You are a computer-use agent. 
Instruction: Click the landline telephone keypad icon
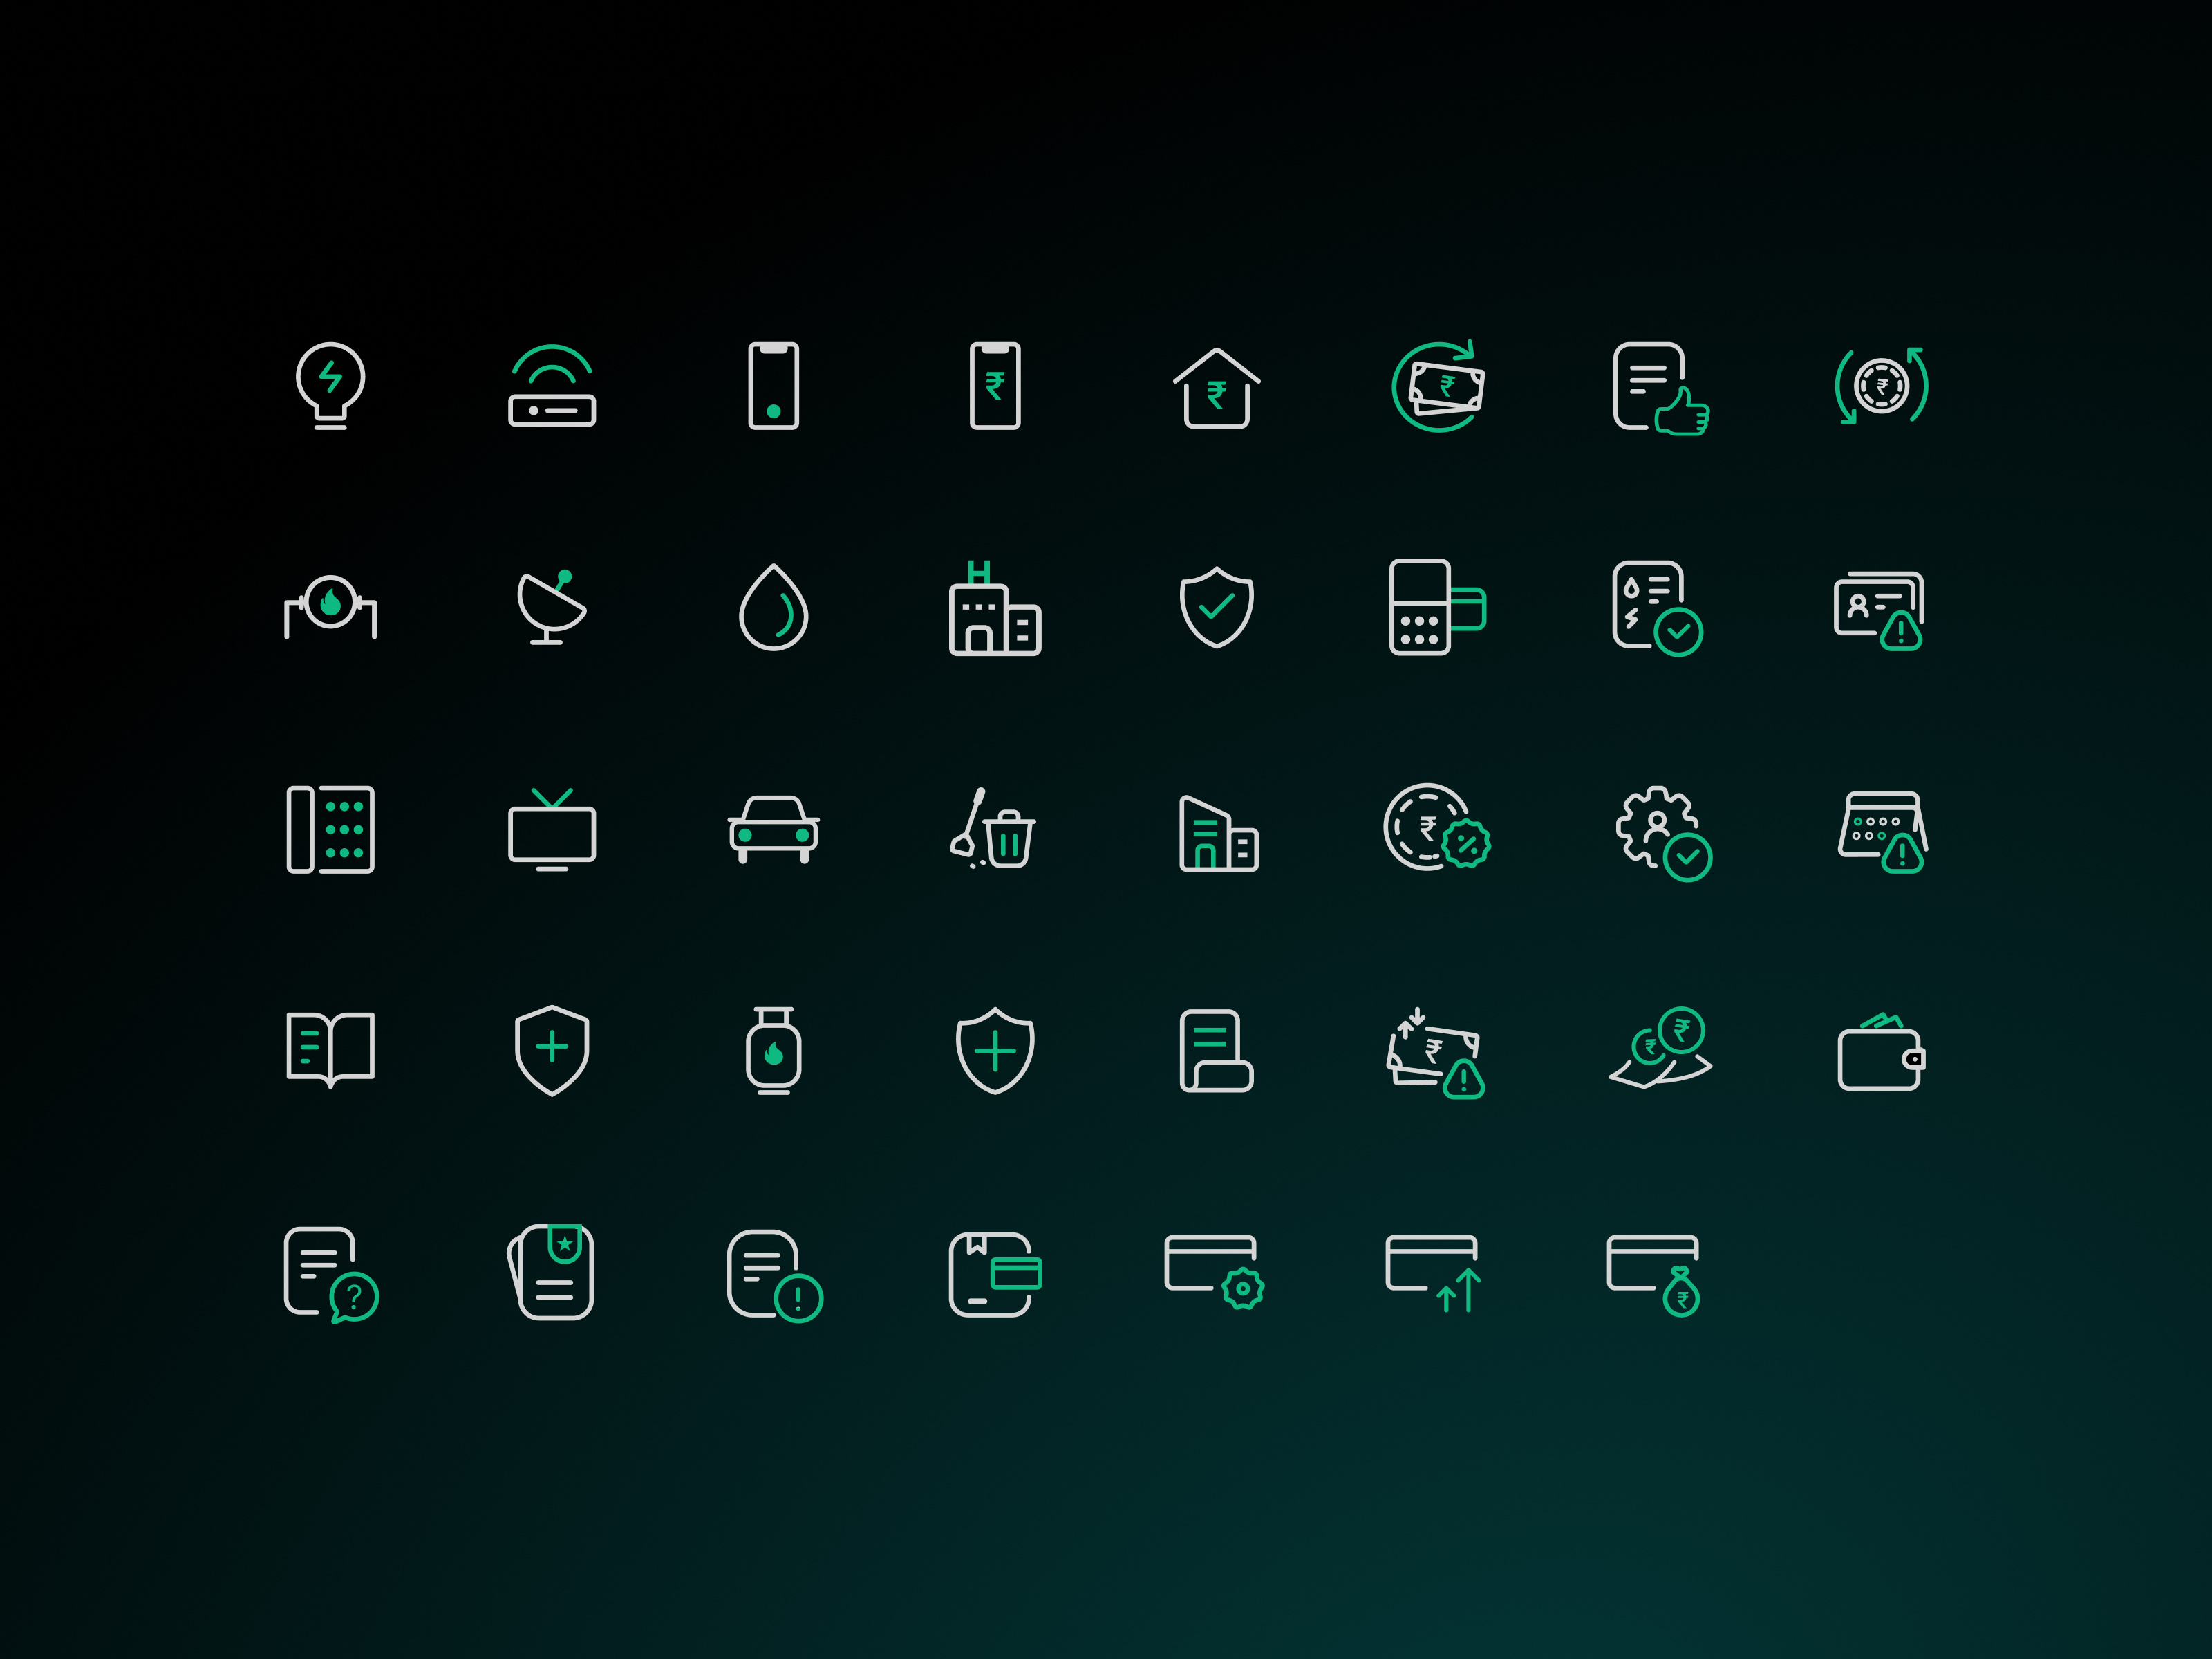(330, 829)
